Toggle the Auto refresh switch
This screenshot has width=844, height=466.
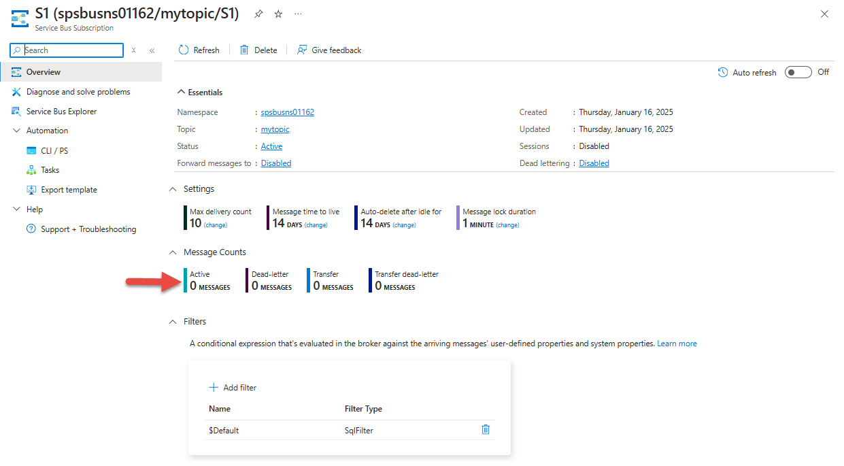(x=798, y=72)
